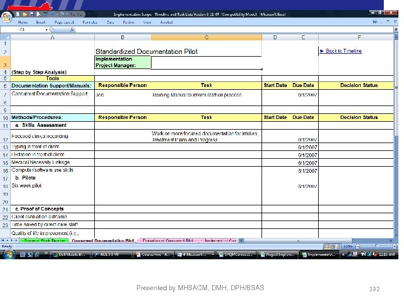Image resolution: width=404 pixels, height=303 pixels.
Task: Click the last sheet navigation arrow
Action: (x=16, y=240)
